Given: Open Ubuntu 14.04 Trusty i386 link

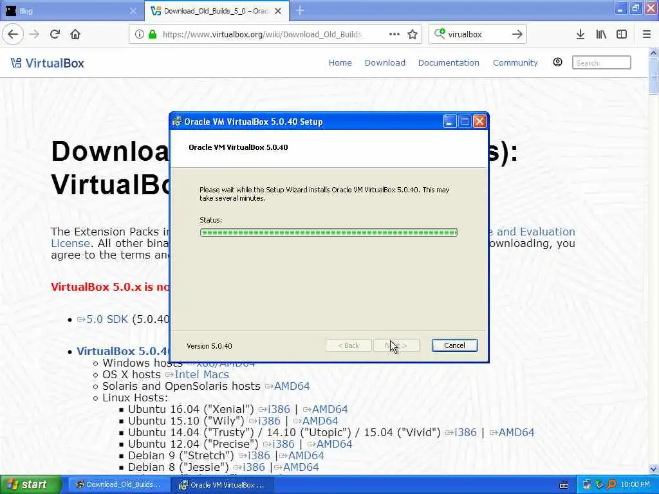Looking at the screenshot, I should coord(461,432).
